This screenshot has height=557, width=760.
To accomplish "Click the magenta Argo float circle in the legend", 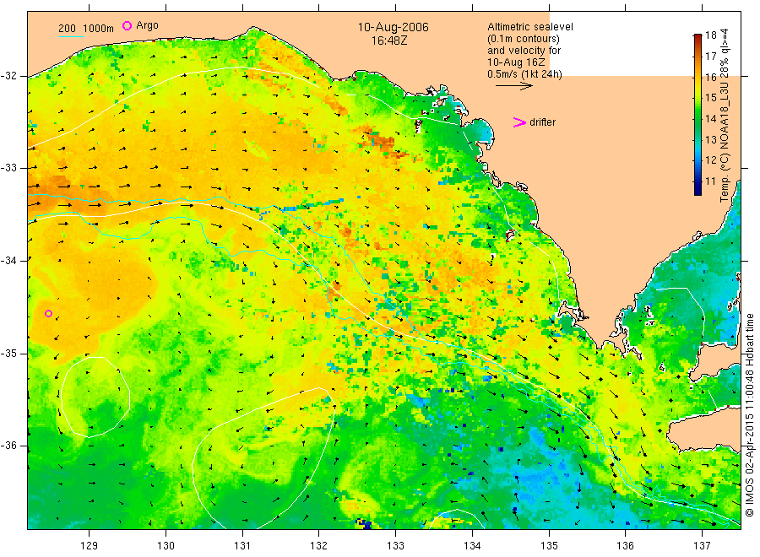I will tap(127, 25).
